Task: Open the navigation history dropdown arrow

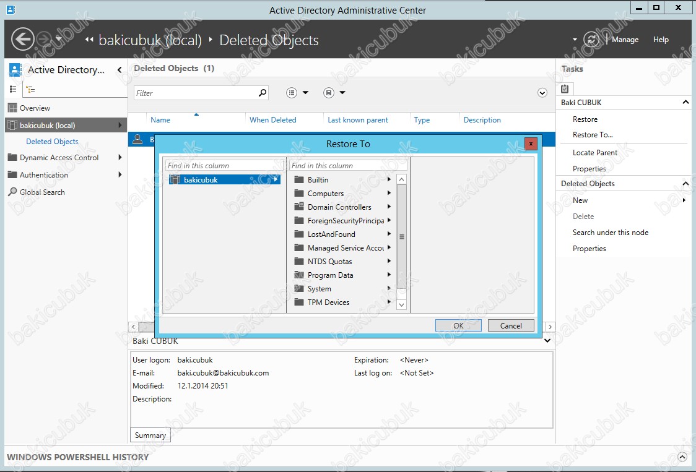Action: point(59,39)
